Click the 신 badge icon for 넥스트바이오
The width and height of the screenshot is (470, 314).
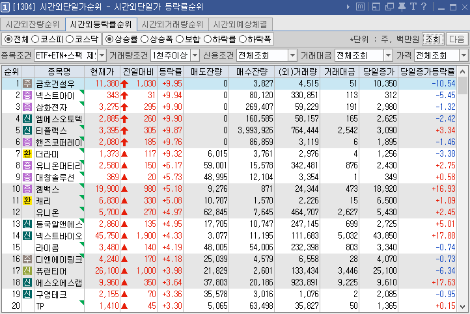[x=27, y=235]
